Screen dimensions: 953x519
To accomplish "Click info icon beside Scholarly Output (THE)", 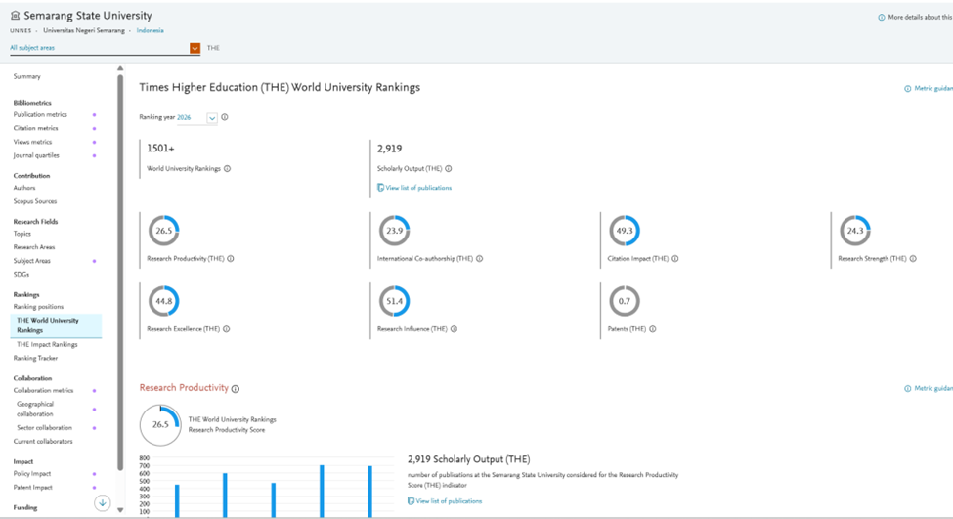I will pyautogui.click(x=449, y=169).
